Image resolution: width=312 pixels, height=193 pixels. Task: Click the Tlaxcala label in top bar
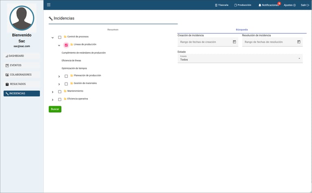[223, 5]
